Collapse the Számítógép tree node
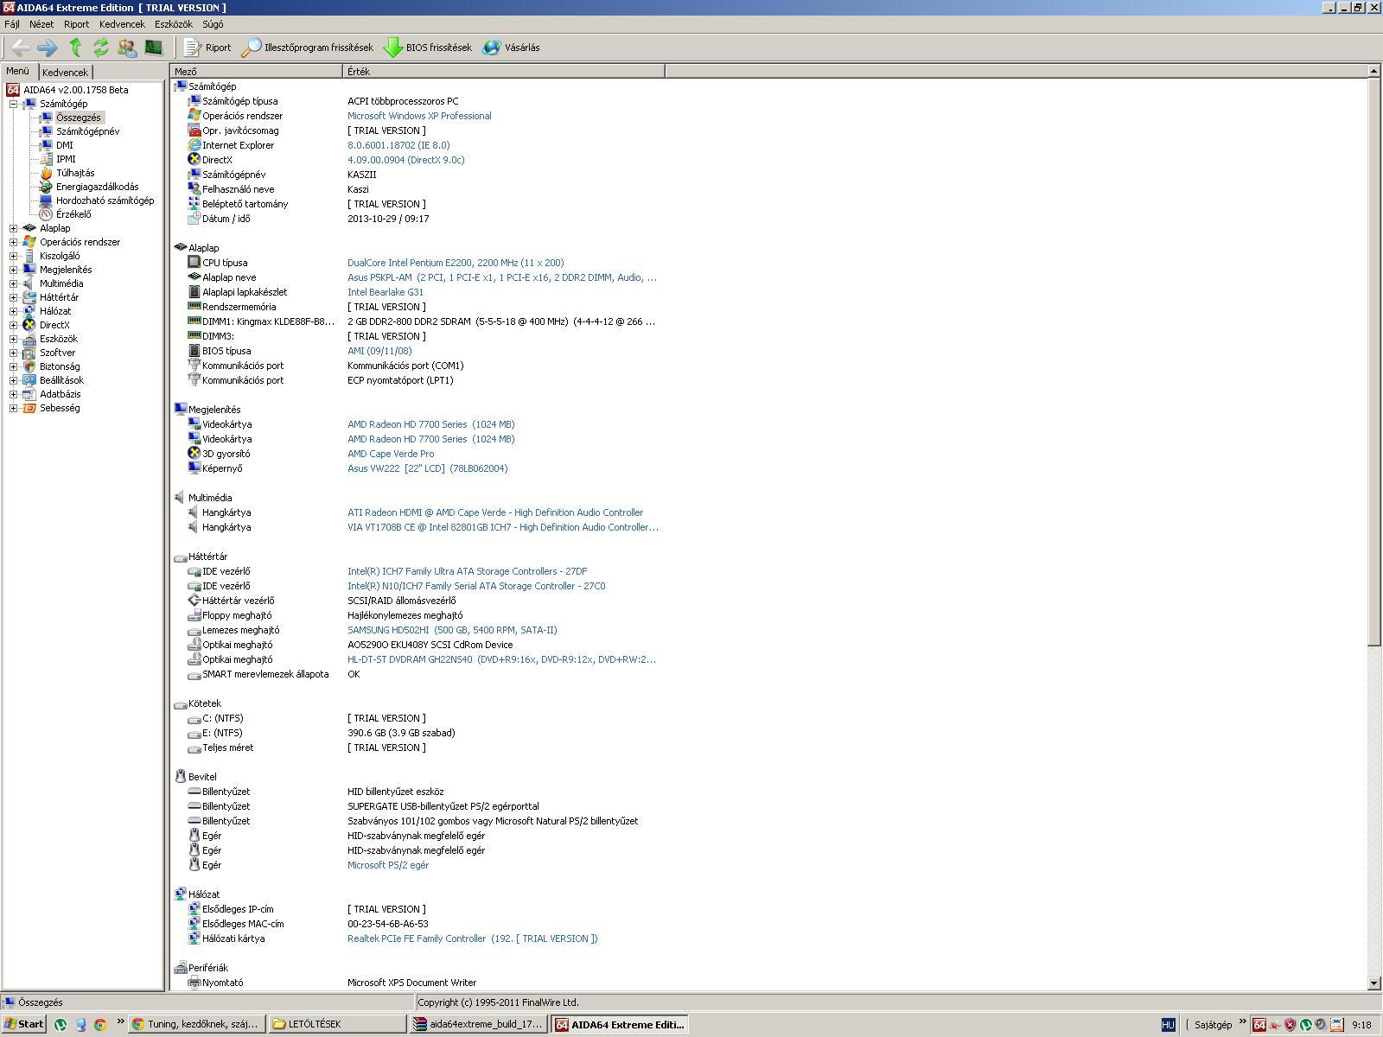Image resolution: width=1383 pixels, height=1037 pixels. point(14,104)
